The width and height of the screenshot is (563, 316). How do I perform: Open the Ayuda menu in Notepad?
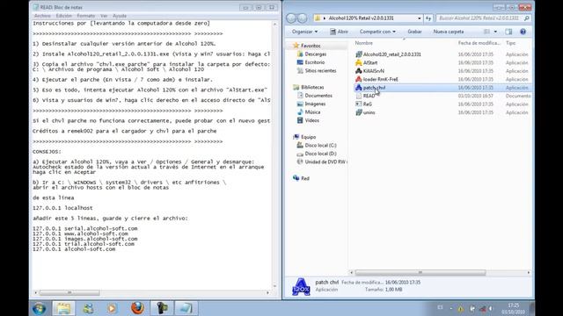point(120,16)
